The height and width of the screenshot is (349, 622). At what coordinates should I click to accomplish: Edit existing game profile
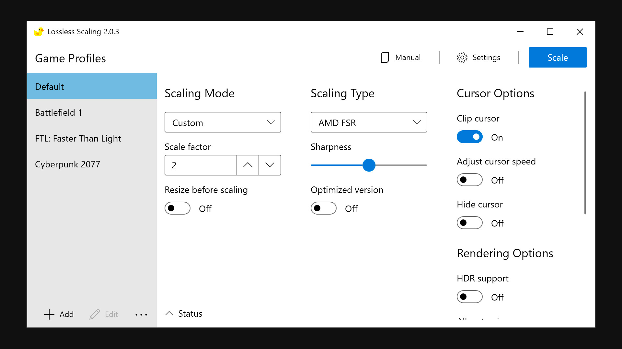(x=104, y=314)
